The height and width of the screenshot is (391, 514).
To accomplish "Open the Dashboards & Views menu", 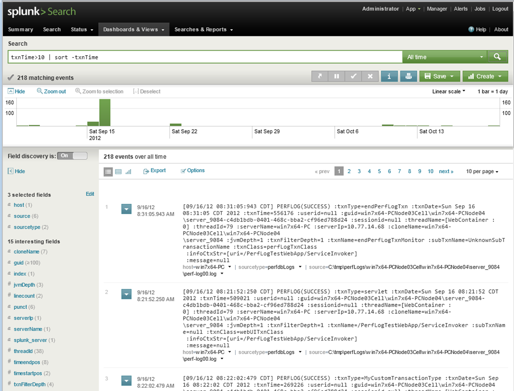I will [x=134, y=29].
